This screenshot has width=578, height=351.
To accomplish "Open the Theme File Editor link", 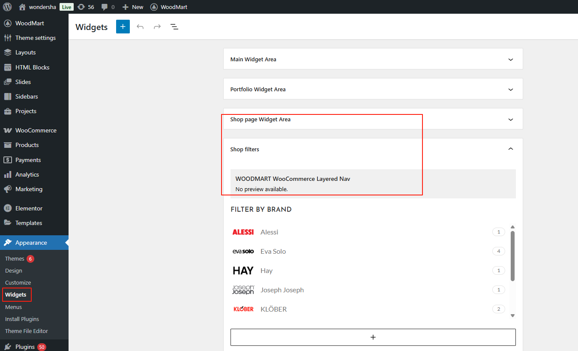I will pos(27,331).
